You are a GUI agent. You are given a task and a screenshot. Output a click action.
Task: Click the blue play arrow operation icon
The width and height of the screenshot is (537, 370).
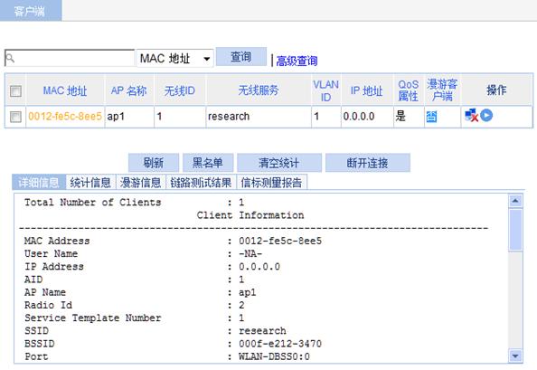tap(486, 115)
